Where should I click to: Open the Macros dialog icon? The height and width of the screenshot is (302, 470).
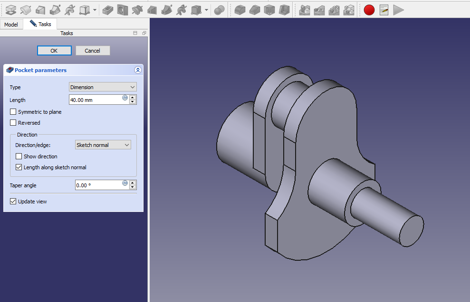[384, 9]
